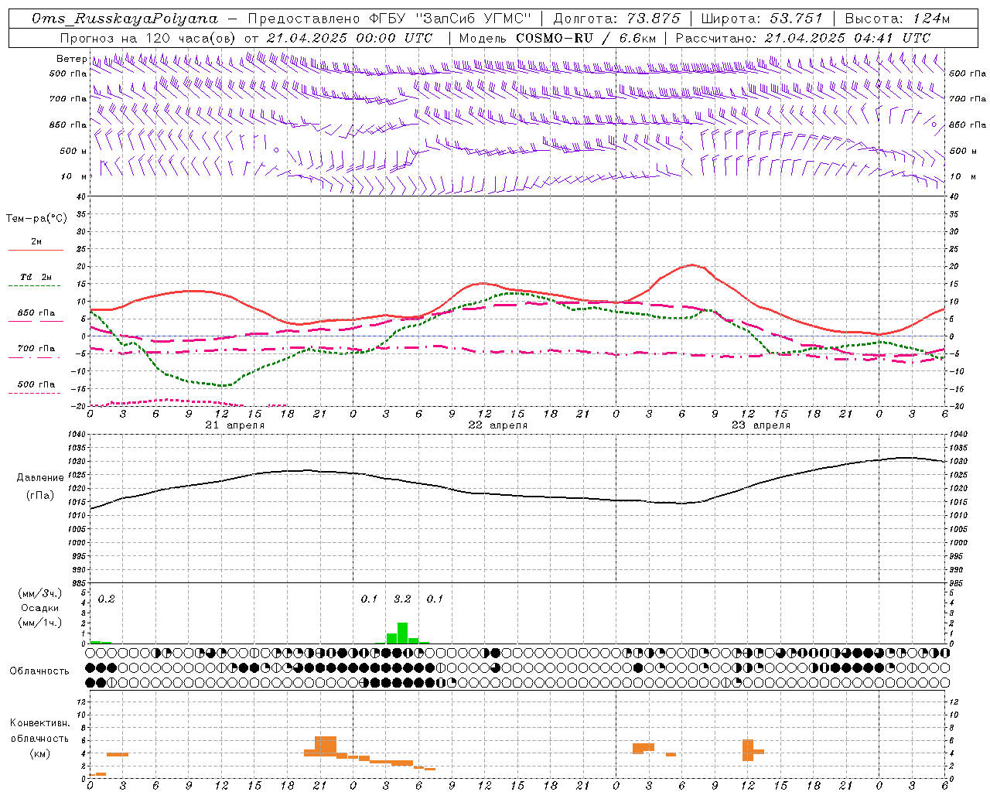Viewport: 990px width, 792px height.
Task: Click the 500 гПа temperature legend entry
Action: 36,384
